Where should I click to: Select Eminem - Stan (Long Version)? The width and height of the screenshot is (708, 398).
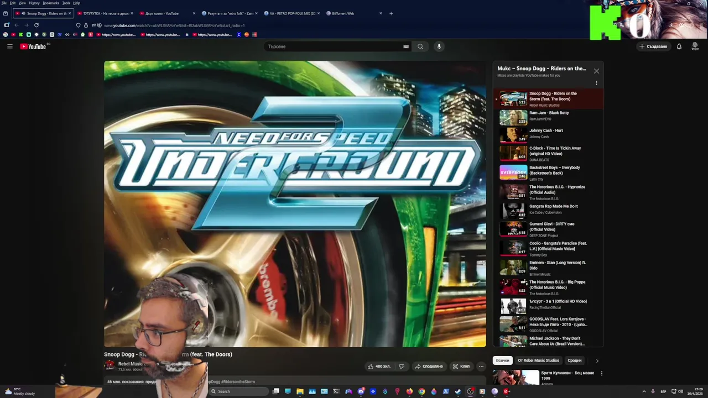pos(548,268)
